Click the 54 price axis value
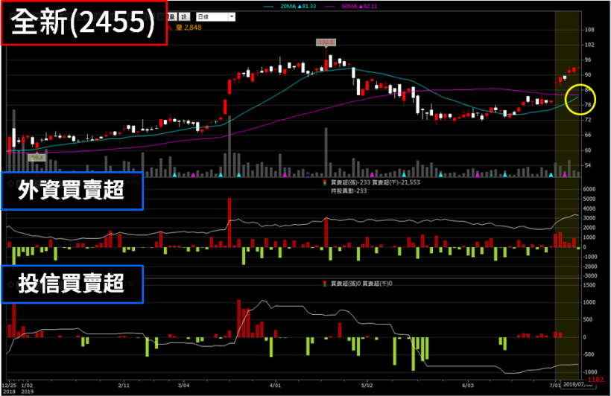This screenshot has height=396, width=611. pos(588,165)
